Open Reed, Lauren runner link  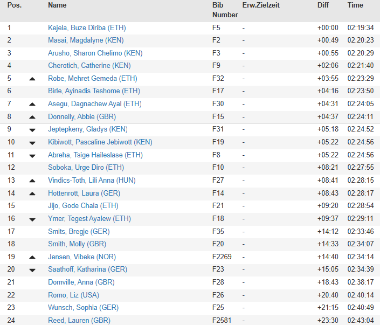(x=79, y=320)
